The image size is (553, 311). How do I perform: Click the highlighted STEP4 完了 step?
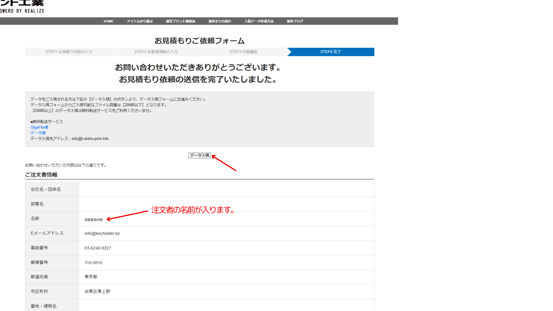point(330,52)
